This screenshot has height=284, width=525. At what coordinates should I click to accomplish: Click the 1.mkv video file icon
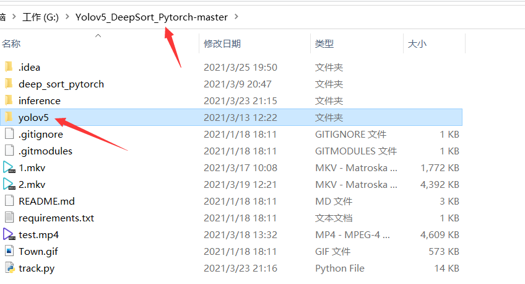point(9,167)
